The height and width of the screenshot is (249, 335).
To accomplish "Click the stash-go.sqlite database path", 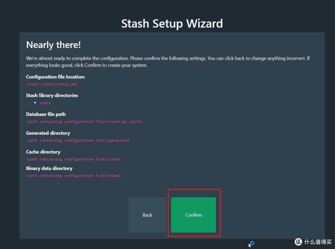I will tap(84, 122).
